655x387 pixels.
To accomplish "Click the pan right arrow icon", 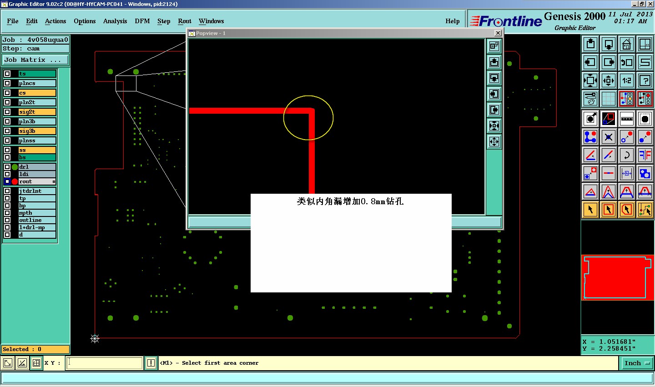I will 609,62.
